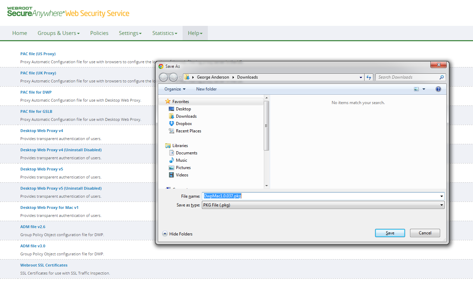Click the search magnifier in Search Downloads
Screen dimensions: 473x284
442,77
